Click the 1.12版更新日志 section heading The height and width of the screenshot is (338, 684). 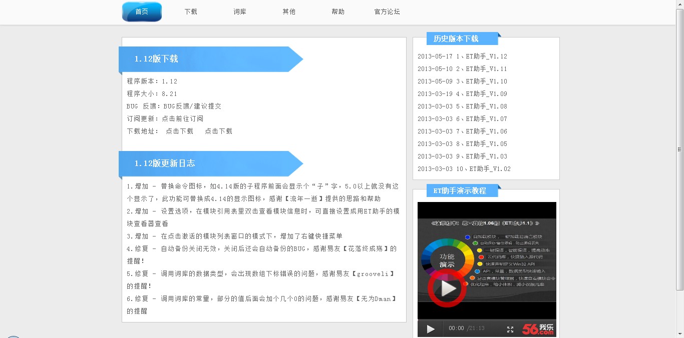click(165, 163)
